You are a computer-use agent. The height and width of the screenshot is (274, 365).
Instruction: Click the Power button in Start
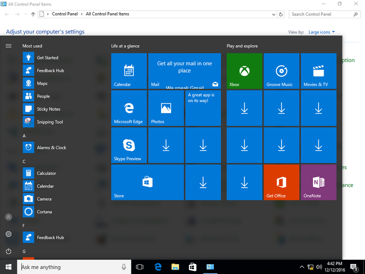(x=8, y=252)
